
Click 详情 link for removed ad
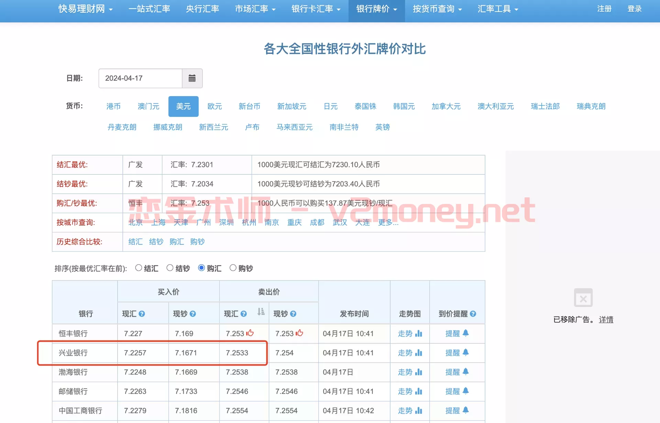(x=606, y=320)
